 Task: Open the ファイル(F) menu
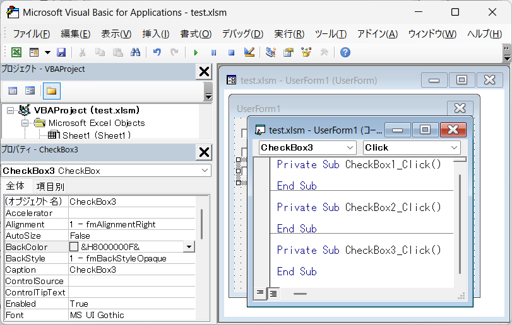coord(32,34)
